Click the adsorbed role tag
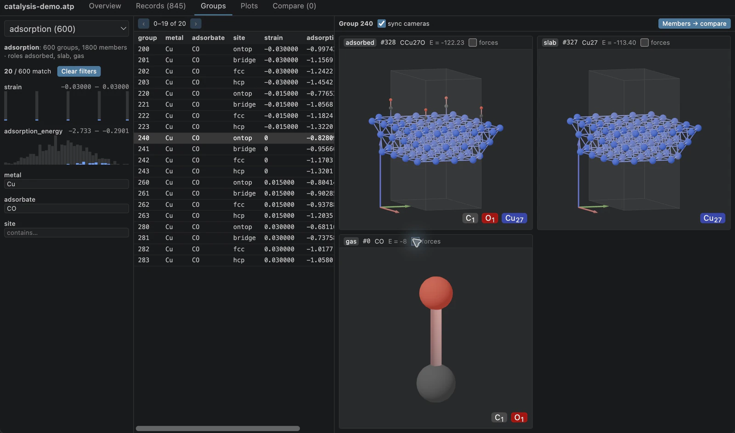Viewport: 735px width, 433px height. pos(360,42)
